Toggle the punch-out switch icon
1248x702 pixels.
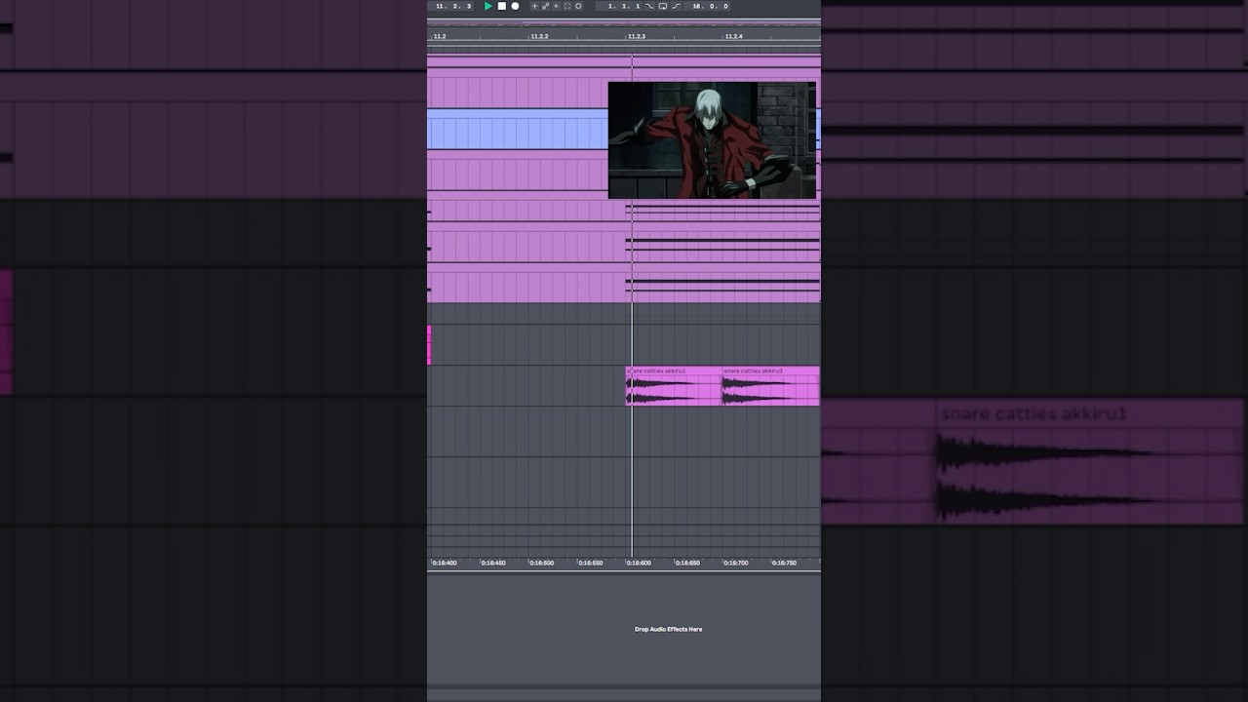676,6
